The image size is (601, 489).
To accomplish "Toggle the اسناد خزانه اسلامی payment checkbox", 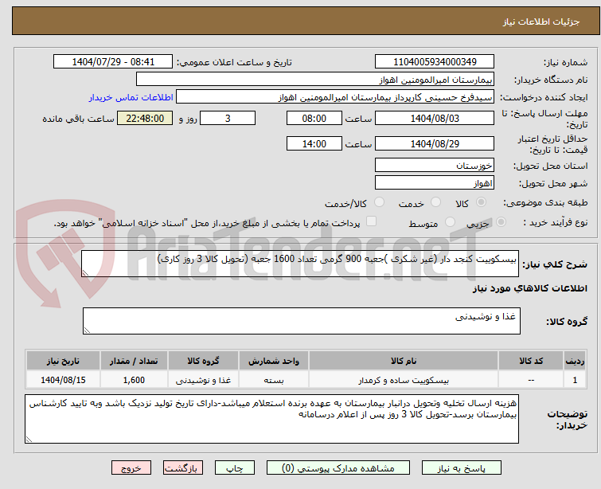I will (371, 221).
